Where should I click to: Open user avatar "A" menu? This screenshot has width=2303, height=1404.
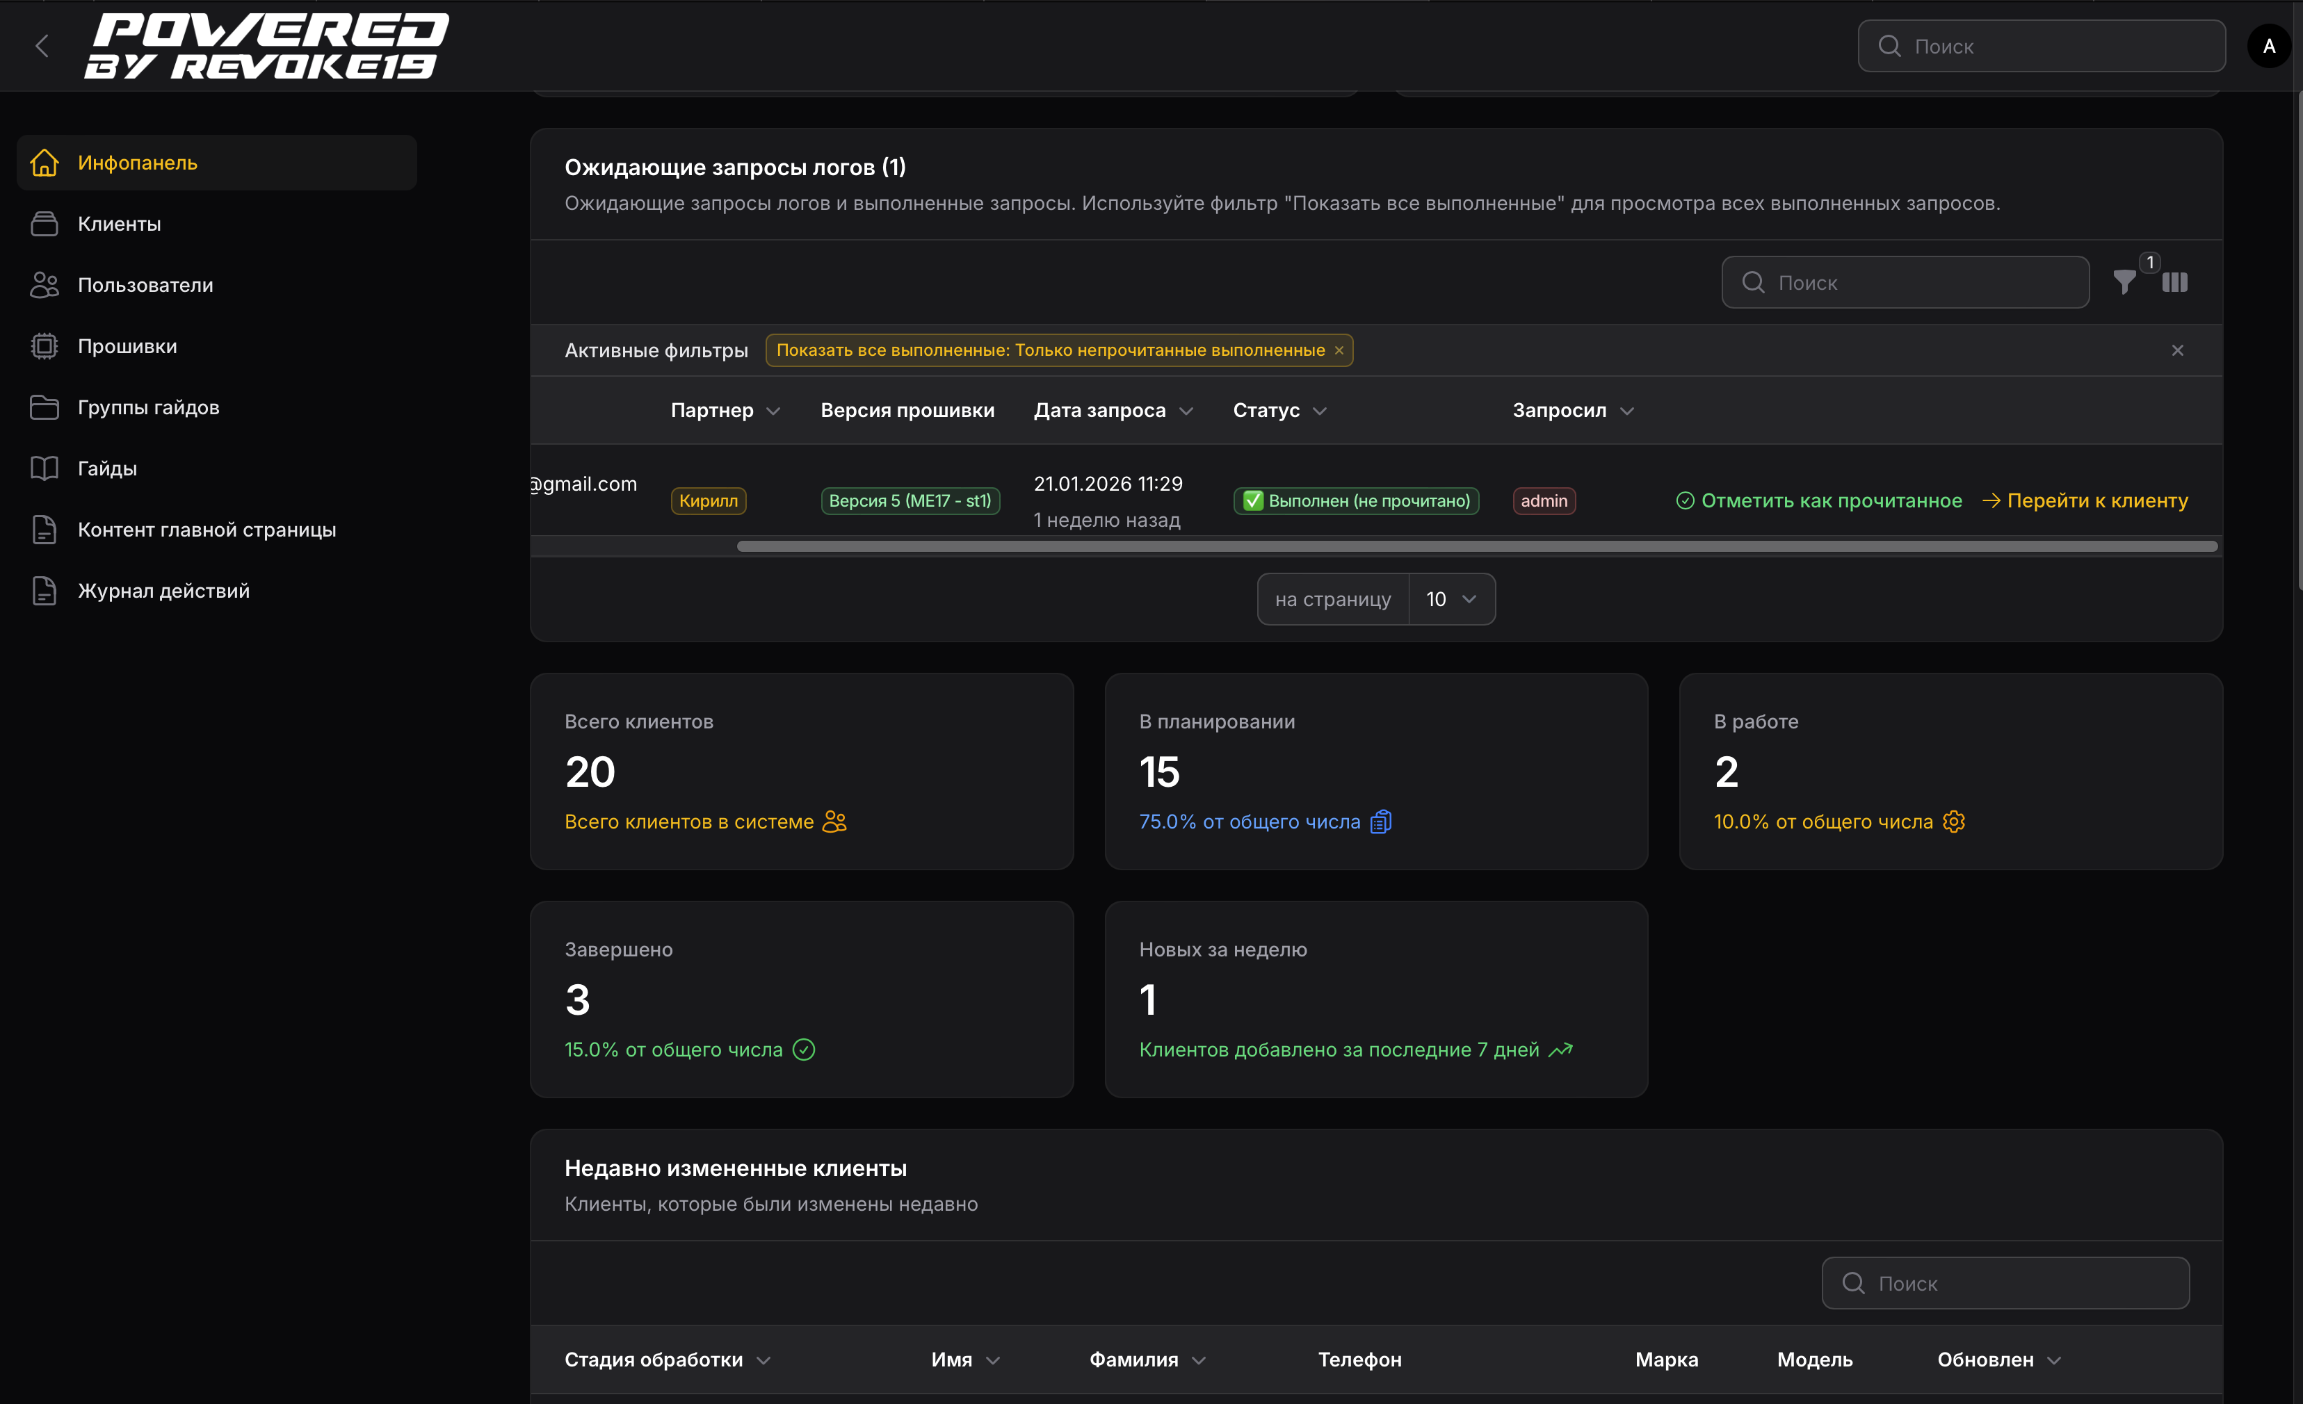coord(2268,46)
